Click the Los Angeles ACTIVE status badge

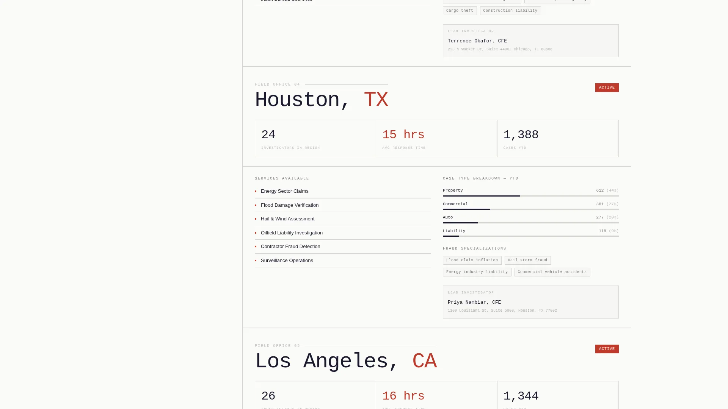(x=607, y=349)
